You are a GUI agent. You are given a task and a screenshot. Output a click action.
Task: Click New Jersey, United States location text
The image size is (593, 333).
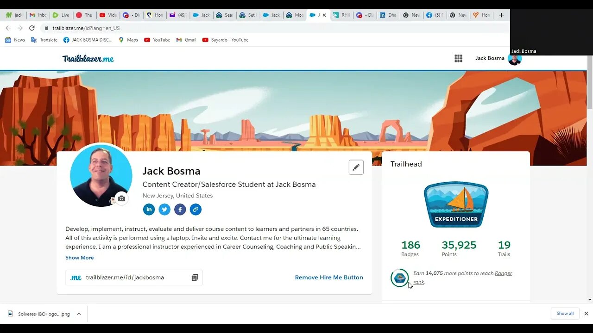pos(177,196)
